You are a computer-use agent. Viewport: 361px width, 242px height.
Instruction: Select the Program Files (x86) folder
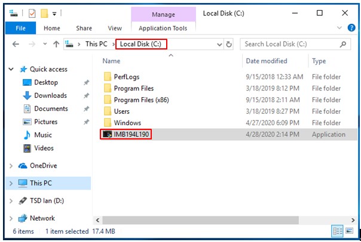(142, 100)
